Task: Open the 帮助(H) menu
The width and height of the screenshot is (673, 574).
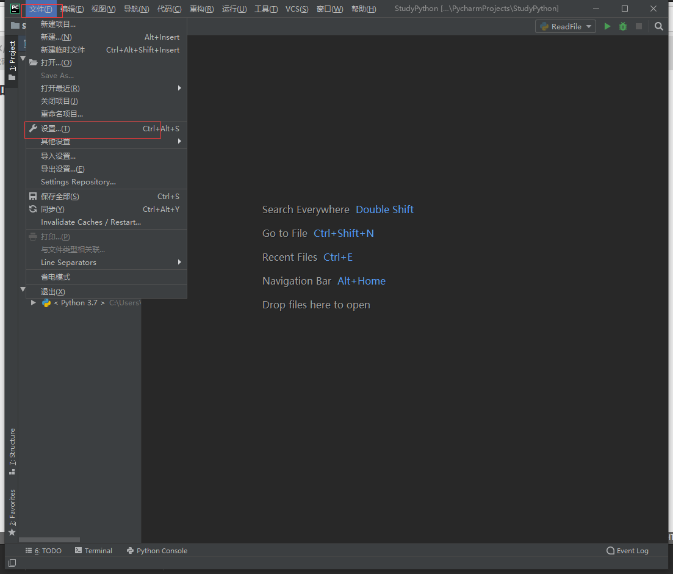Action: click(364, 9)
